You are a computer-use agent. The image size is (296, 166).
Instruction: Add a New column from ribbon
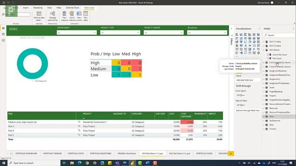click(79, 16)
